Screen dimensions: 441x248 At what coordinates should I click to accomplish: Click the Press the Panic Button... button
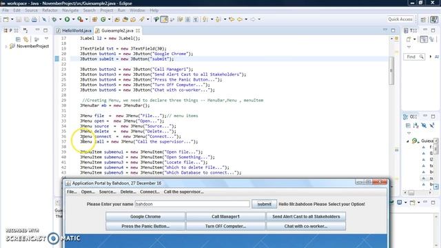[145, 226]
